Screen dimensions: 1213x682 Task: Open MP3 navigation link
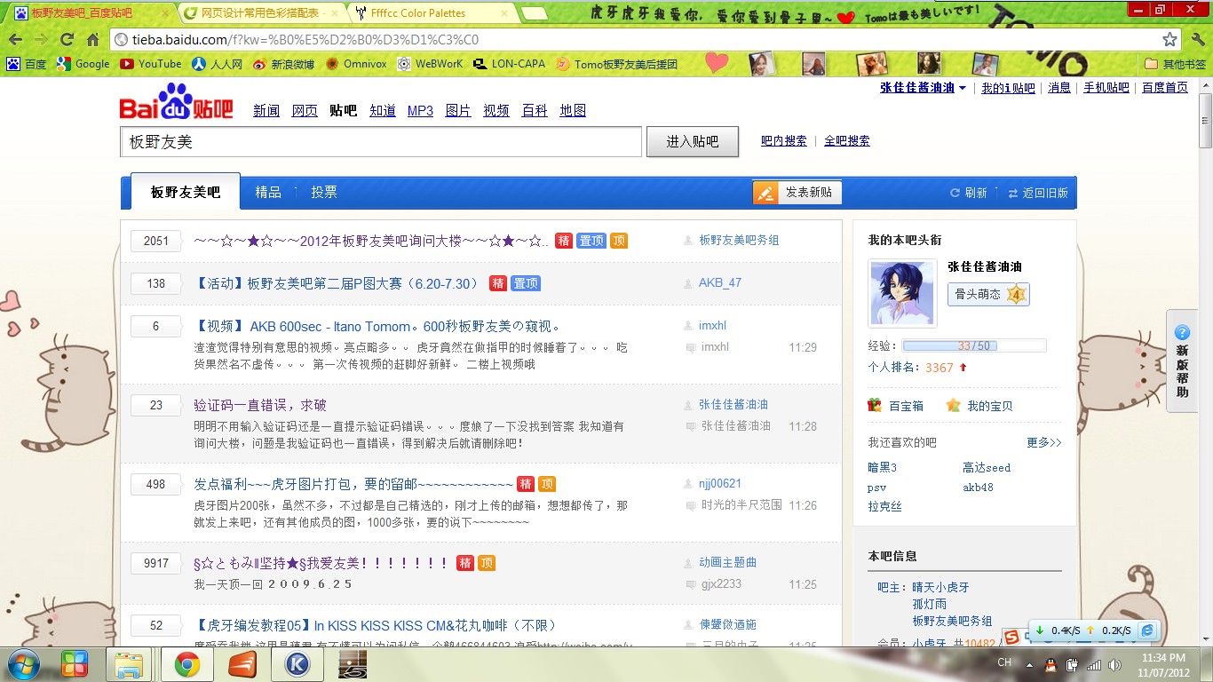pos(420,110)
